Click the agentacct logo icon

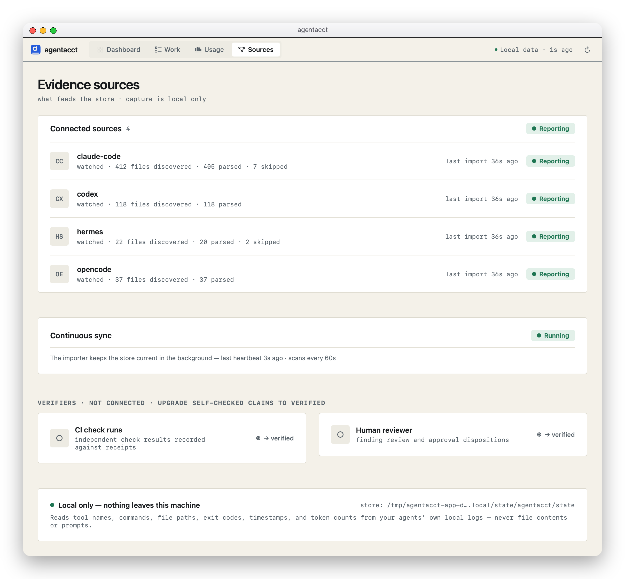[x=35, y=50]
